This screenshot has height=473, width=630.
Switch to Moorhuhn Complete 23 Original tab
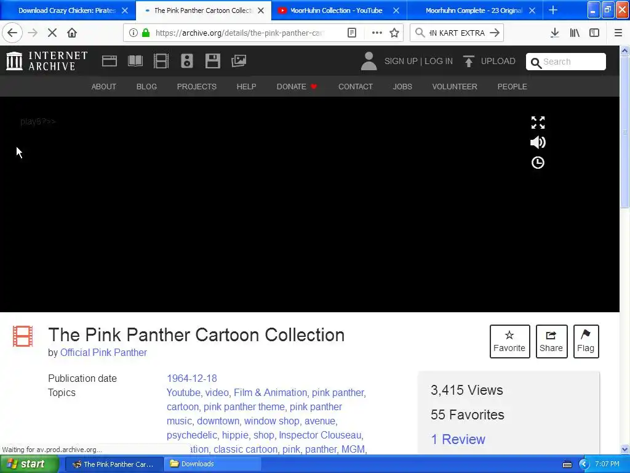pos(474,10)
